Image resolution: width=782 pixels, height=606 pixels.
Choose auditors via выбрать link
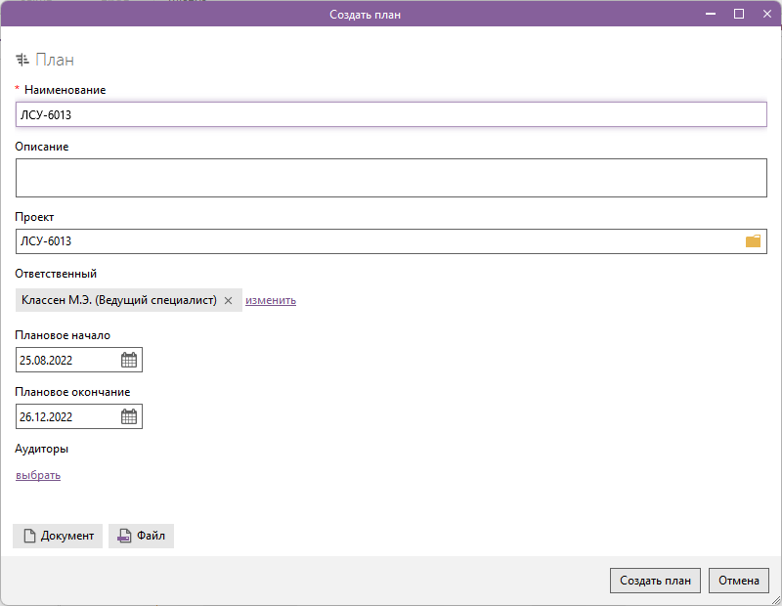pyautogui.click(x=38, y=476)
